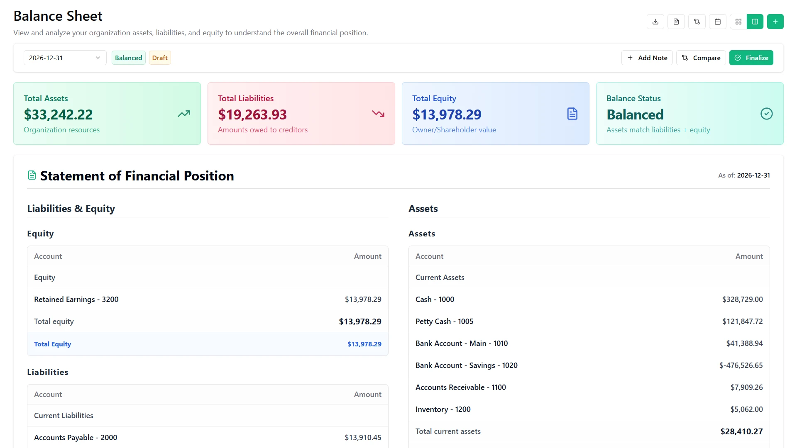Switch to split column view layout
Image resolution: width=797 pixels, height=448 pixels.
click(755, 22)
